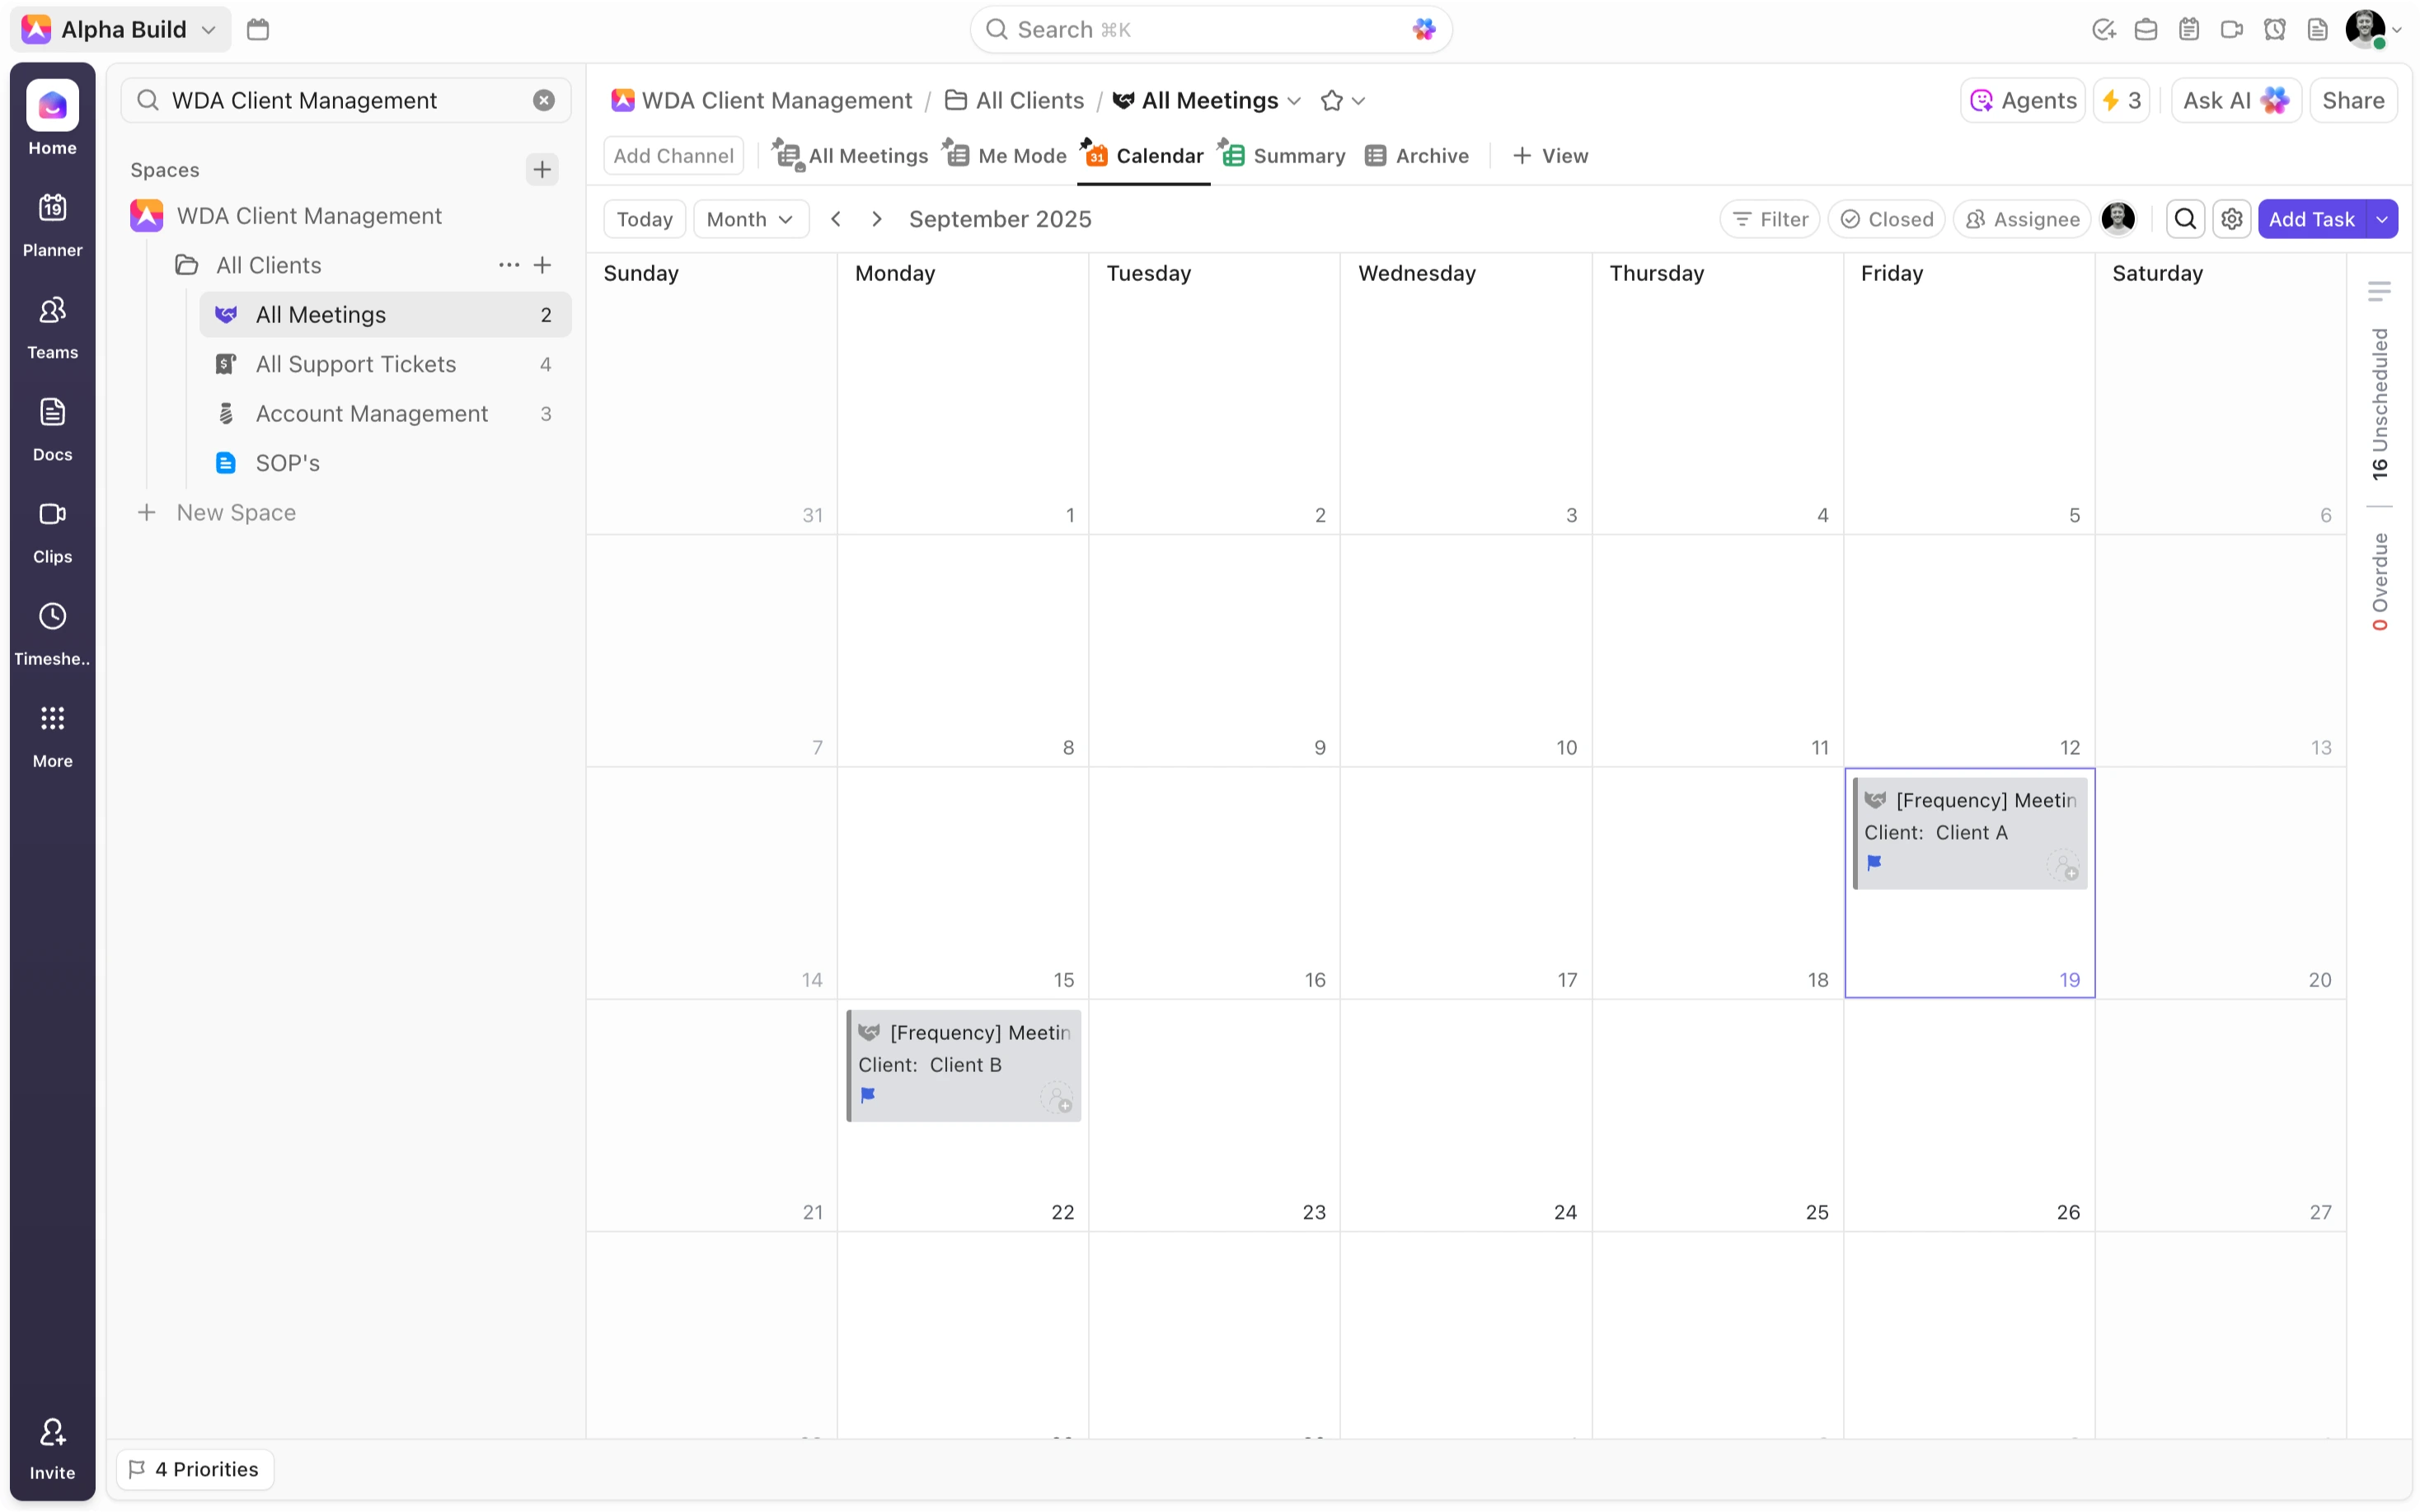Image resolution: width=2420 pixels, height=1512 pixels.
Task: Click the Today button
Action: [644, 219]
